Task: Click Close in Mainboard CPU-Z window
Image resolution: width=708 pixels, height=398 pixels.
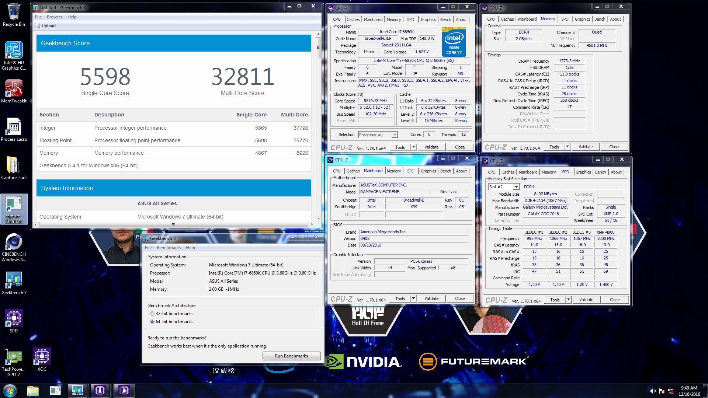Action: 460,298
